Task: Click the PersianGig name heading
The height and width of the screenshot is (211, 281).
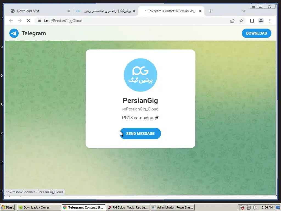Action: 140,101
